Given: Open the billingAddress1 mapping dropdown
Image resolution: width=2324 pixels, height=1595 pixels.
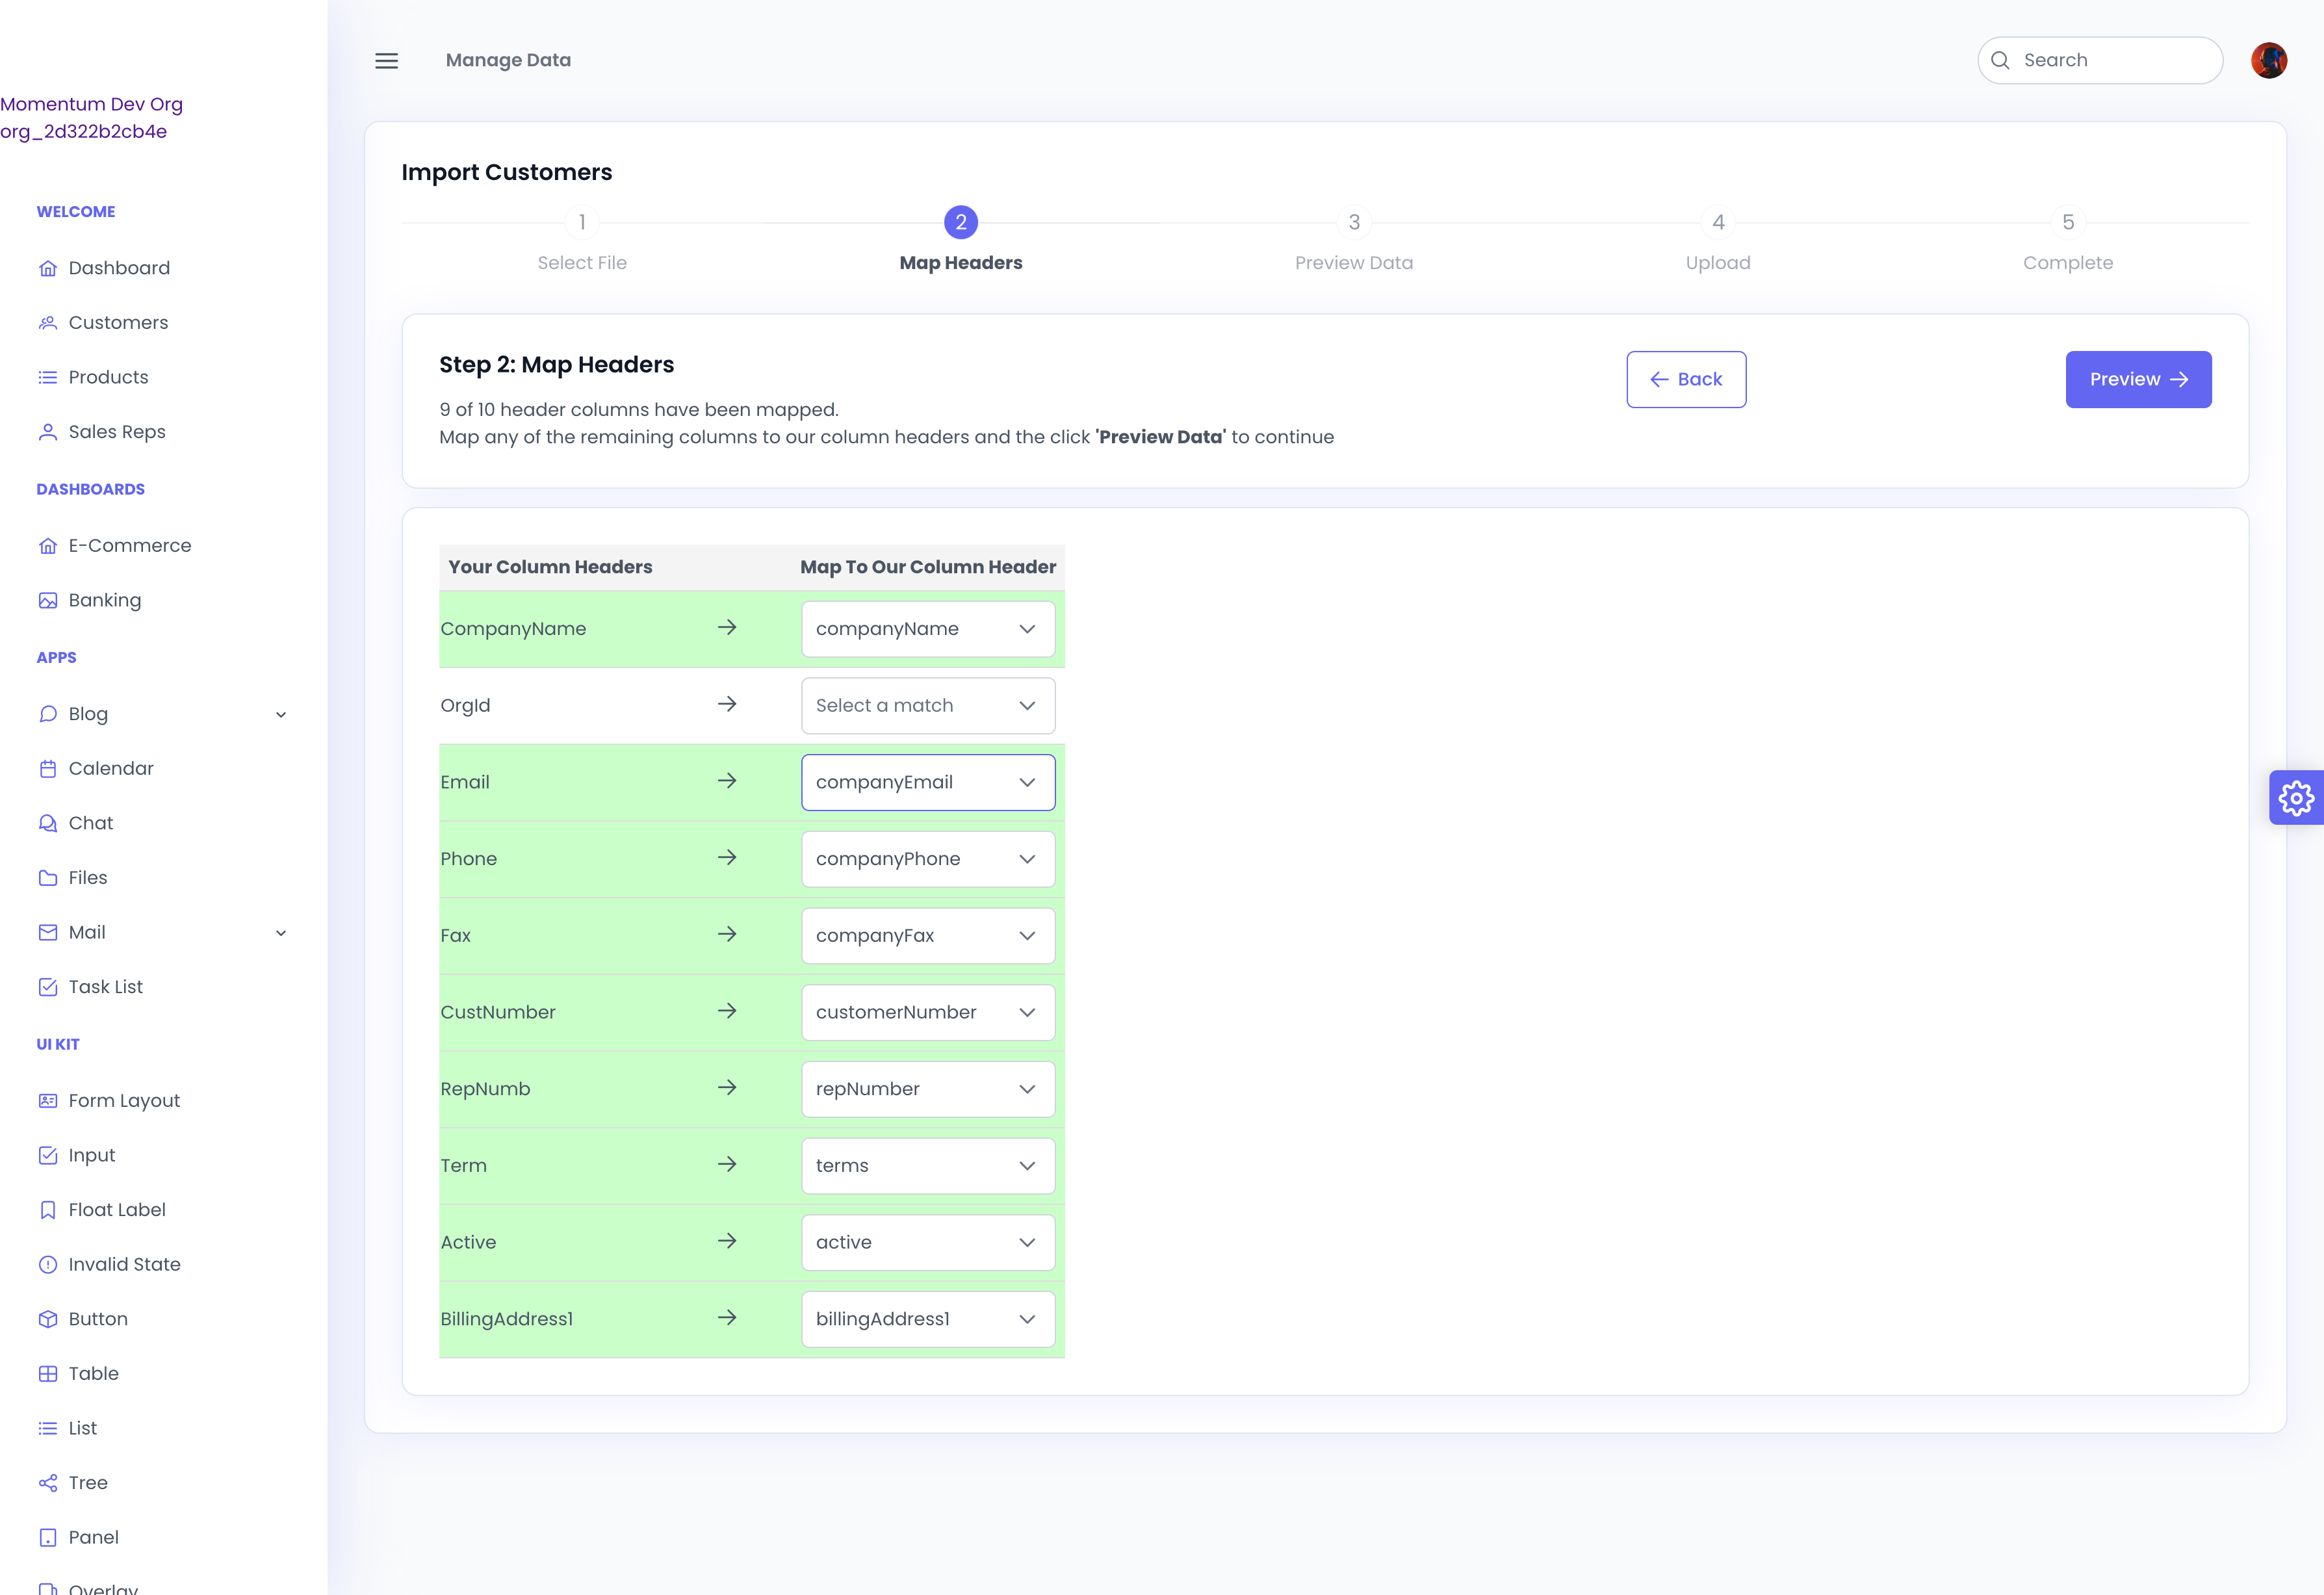Looking at the screenshot, I should pos(928,1319).
